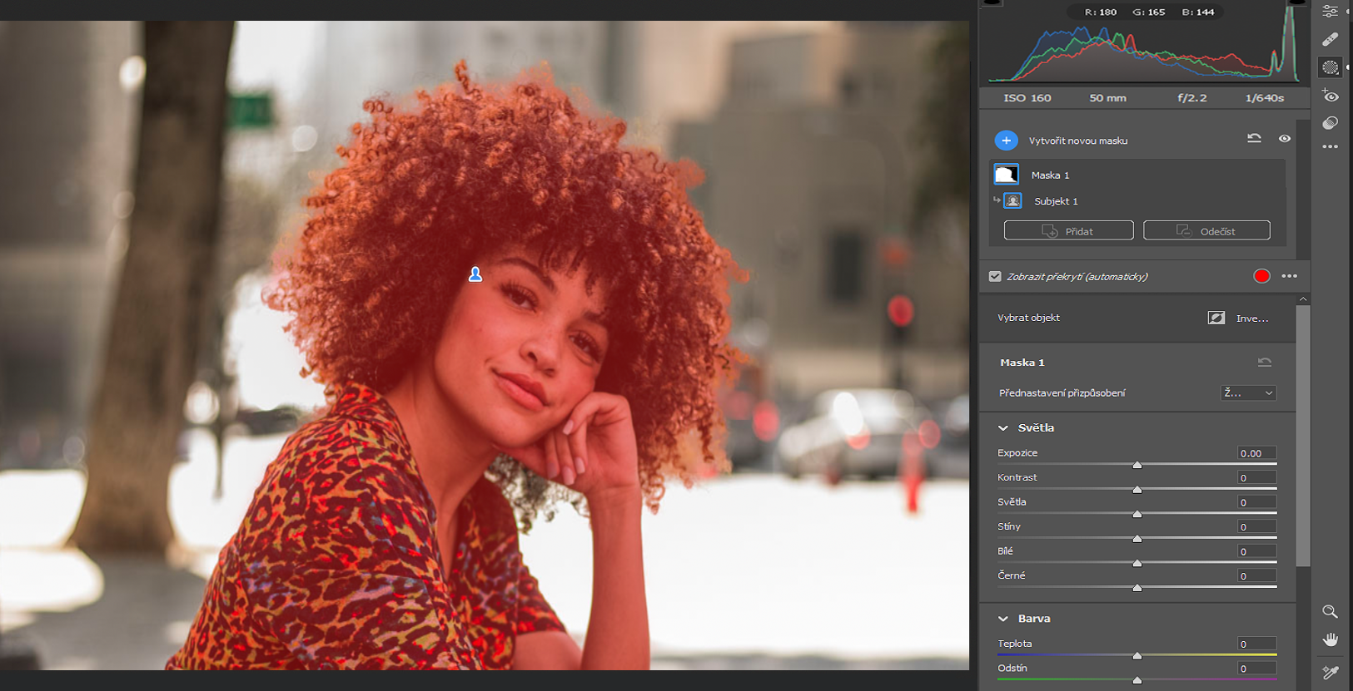This screenshot has width=1353, height=691.
Task: Open the red overlay color swatch
Action: tap(1261, 276)
